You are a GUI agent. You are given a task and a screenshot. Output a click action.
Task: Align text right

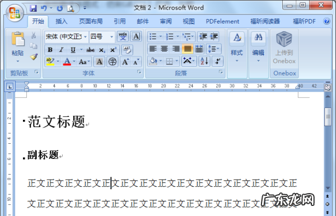pos(176,49)
